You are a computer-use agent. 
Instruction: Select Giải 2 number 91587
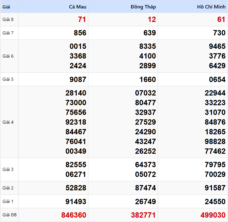point(215,188)
